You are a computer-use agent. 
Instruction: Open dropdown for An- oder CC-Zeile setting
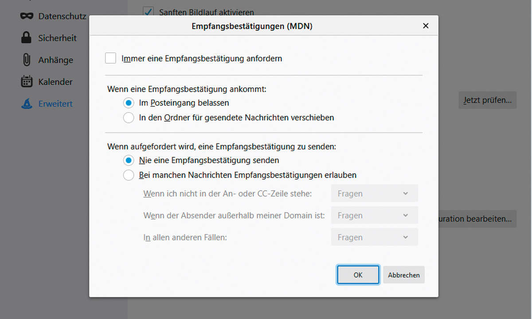(374, 194)
